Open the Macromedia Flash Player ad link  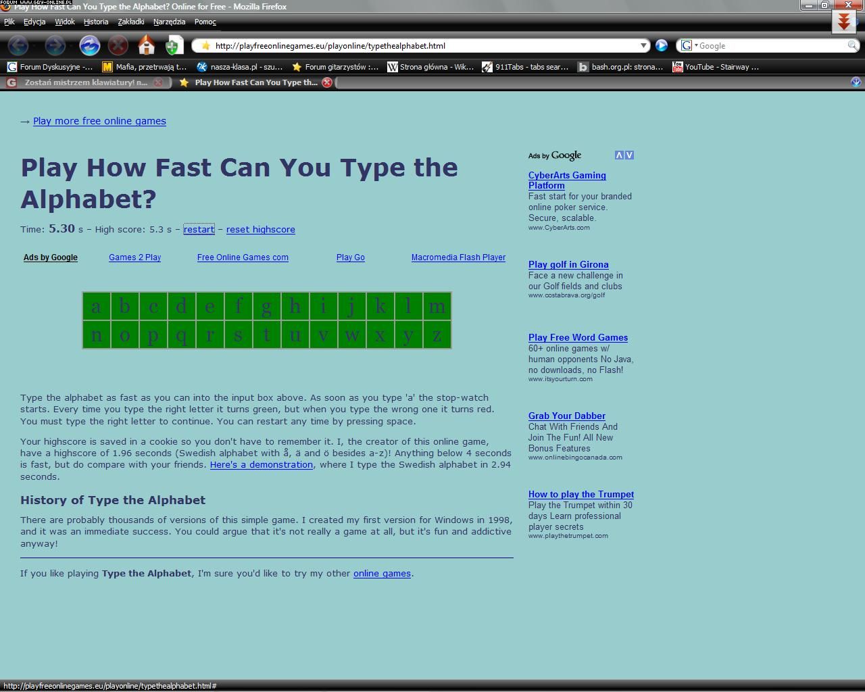click(458, 257)
